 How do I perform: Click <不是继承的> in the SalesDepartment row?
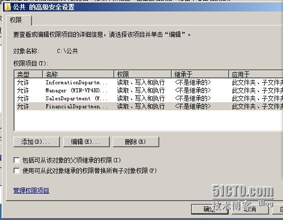click(x=193, y=98)
